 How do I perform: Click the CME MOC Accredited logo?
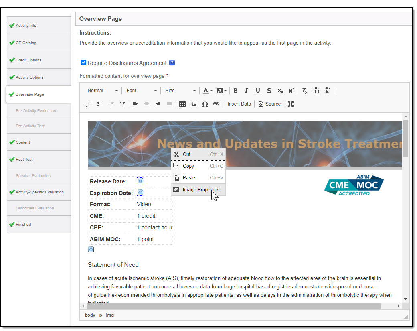(x=354, y=185)
